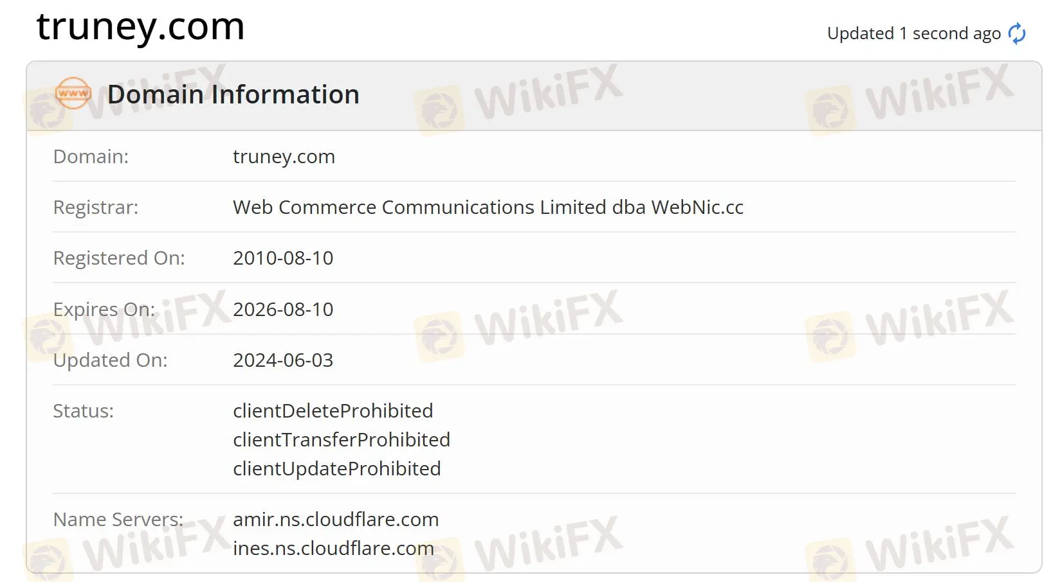Screen dimensions: 1060x582
Task: Click the clientUpdateProhibited status entry
Action: tap(336, 468)
